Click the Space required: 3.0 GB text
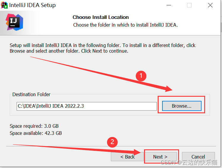 click(x=34, y=126)
